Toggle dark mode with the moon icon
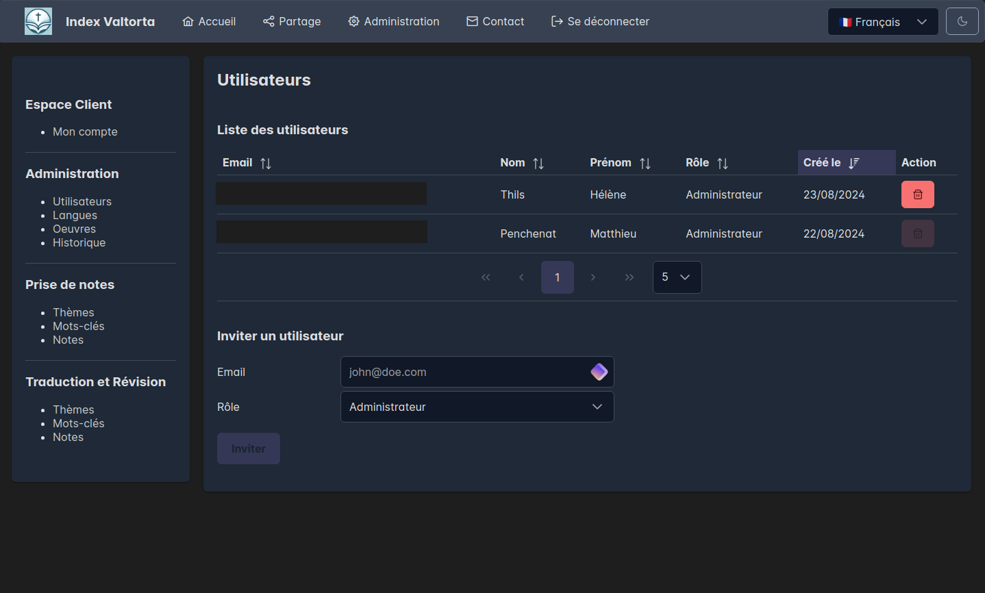The width and height of the screenshot is (985, 593). pyautogui.click(x=962, y=22)
